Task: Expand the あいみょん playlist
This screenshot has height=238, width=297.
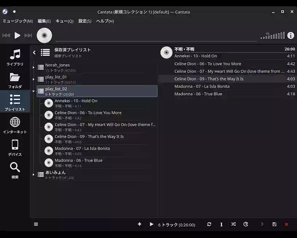Action: tap(33, 174)
